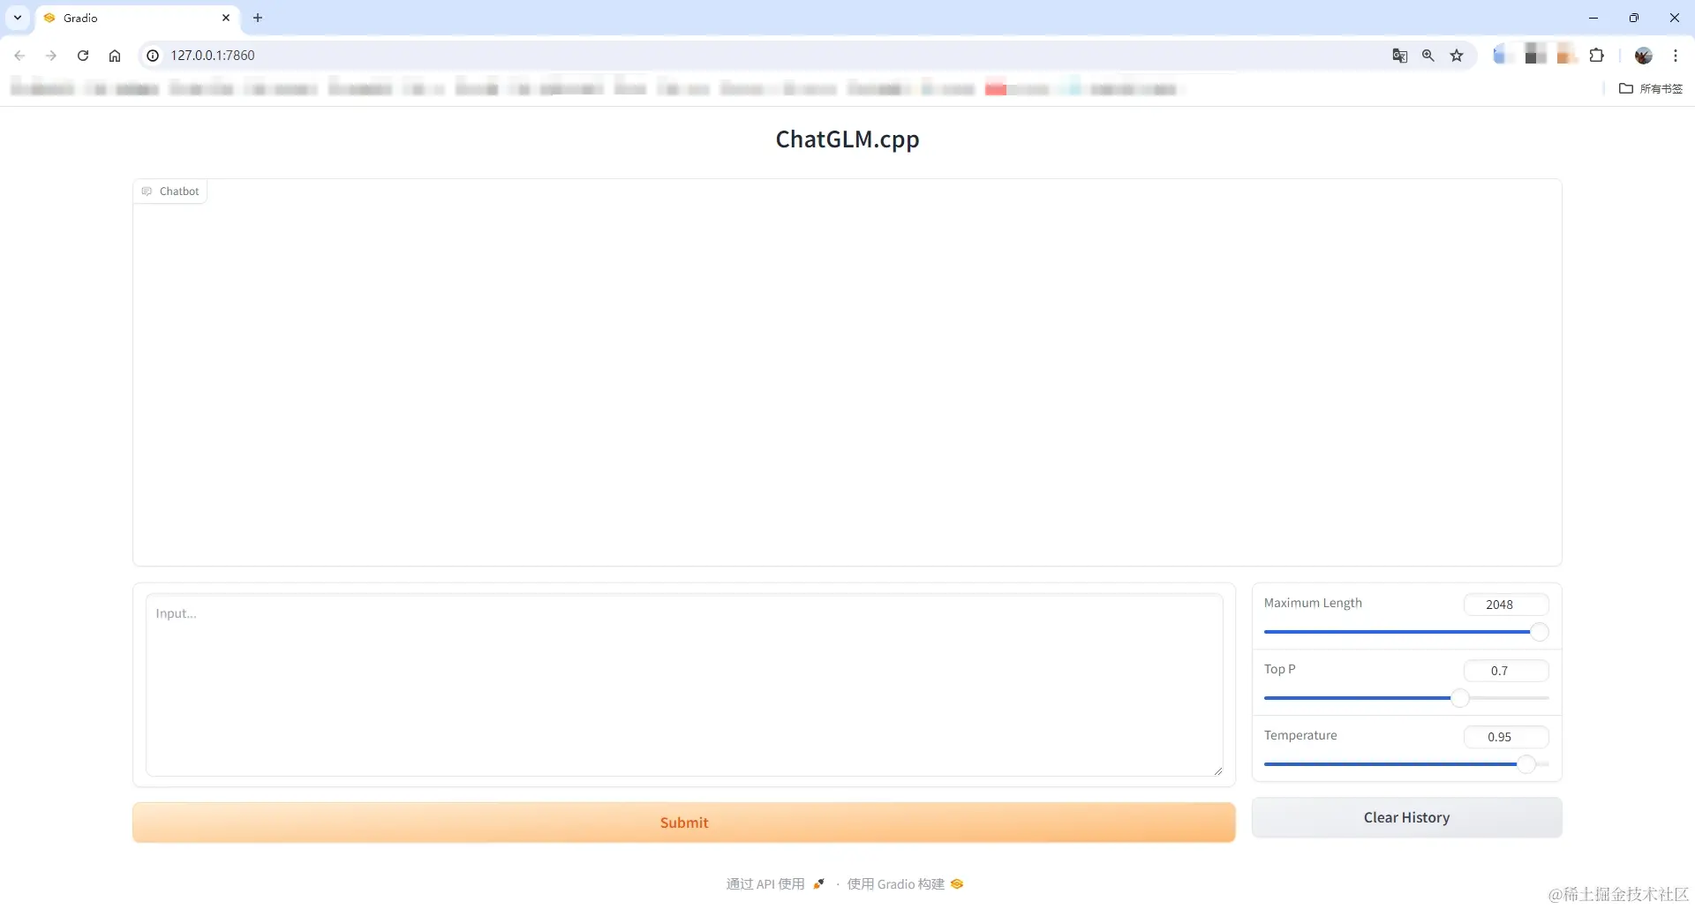Open the Chrome three-dot menu
The width and height of the screenshot is (1695, 909).
pyautogui.click(x=1676, y=56)
